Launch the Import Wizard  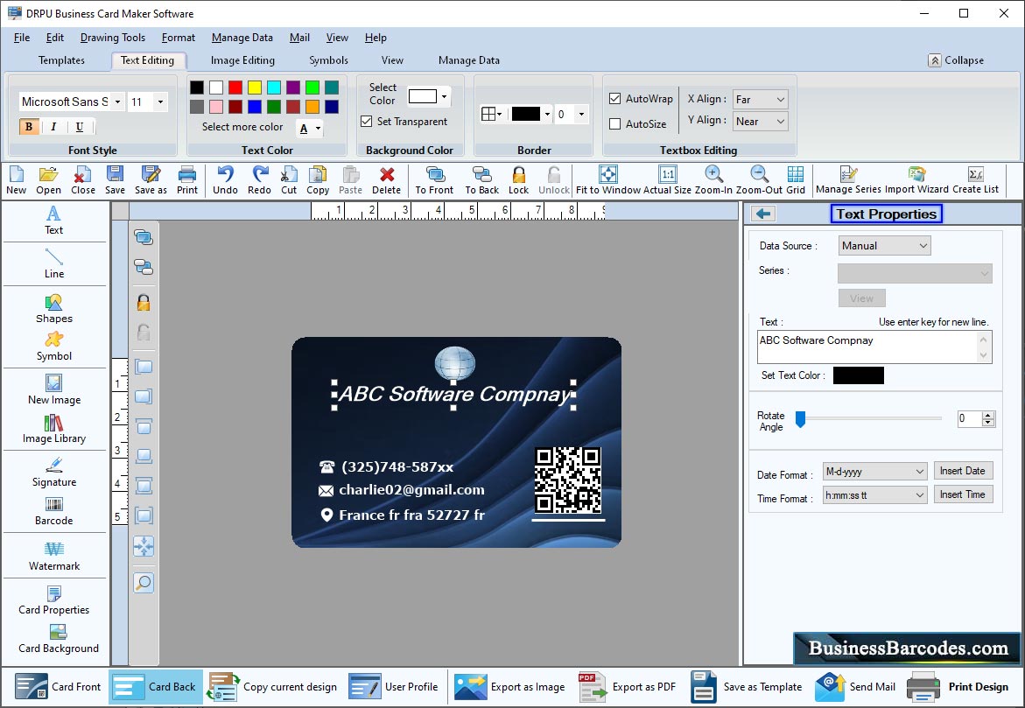(916, 180)
